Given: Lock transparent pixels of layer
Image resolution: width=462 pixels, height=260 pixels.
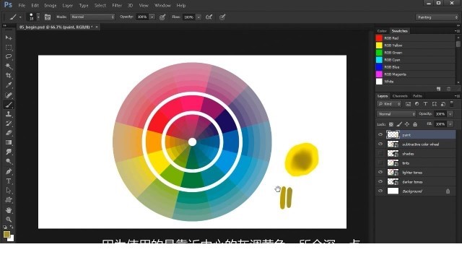Looking at the screenshot, I should point(391,124).
